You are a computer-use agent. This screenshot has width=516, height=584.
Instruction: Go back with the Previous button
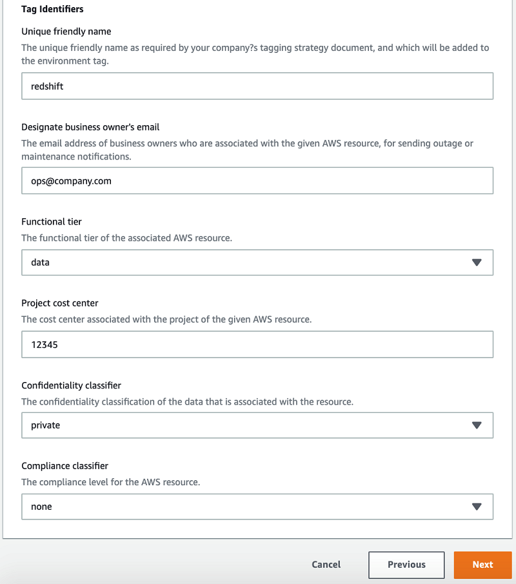[x=406, y=565]
